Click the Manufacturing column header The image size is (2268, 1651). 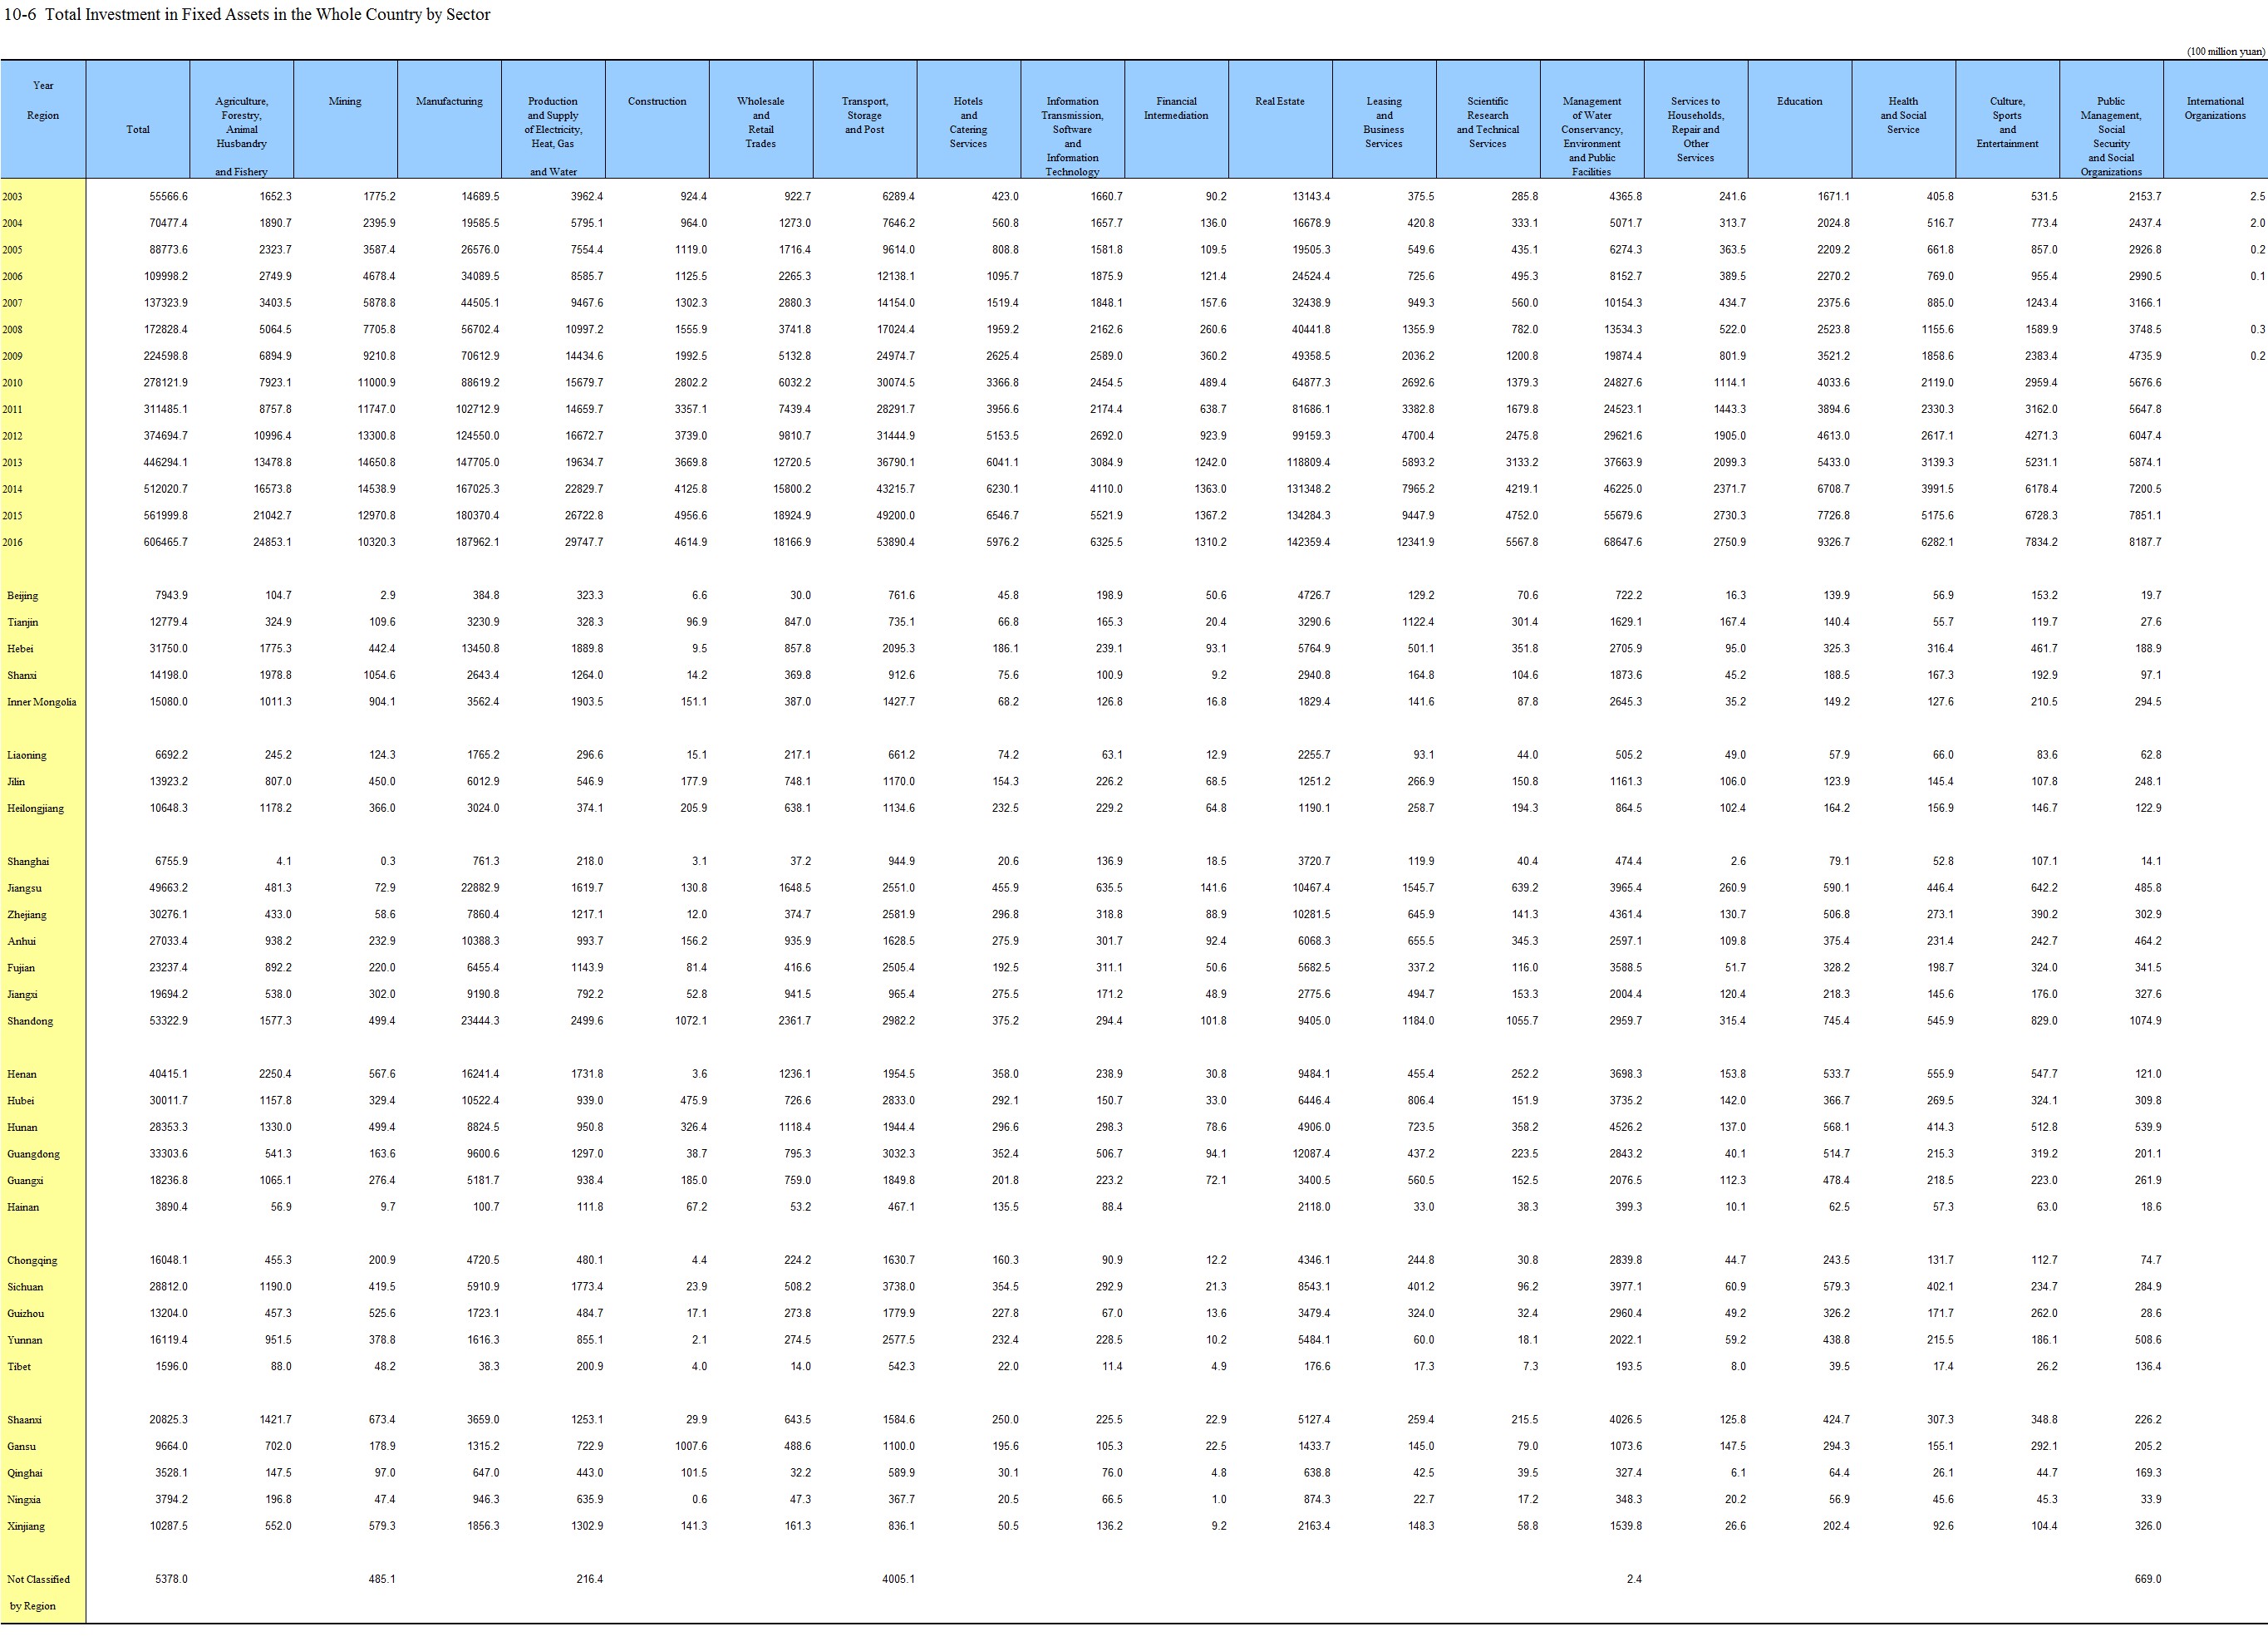[x=449, y=101]
